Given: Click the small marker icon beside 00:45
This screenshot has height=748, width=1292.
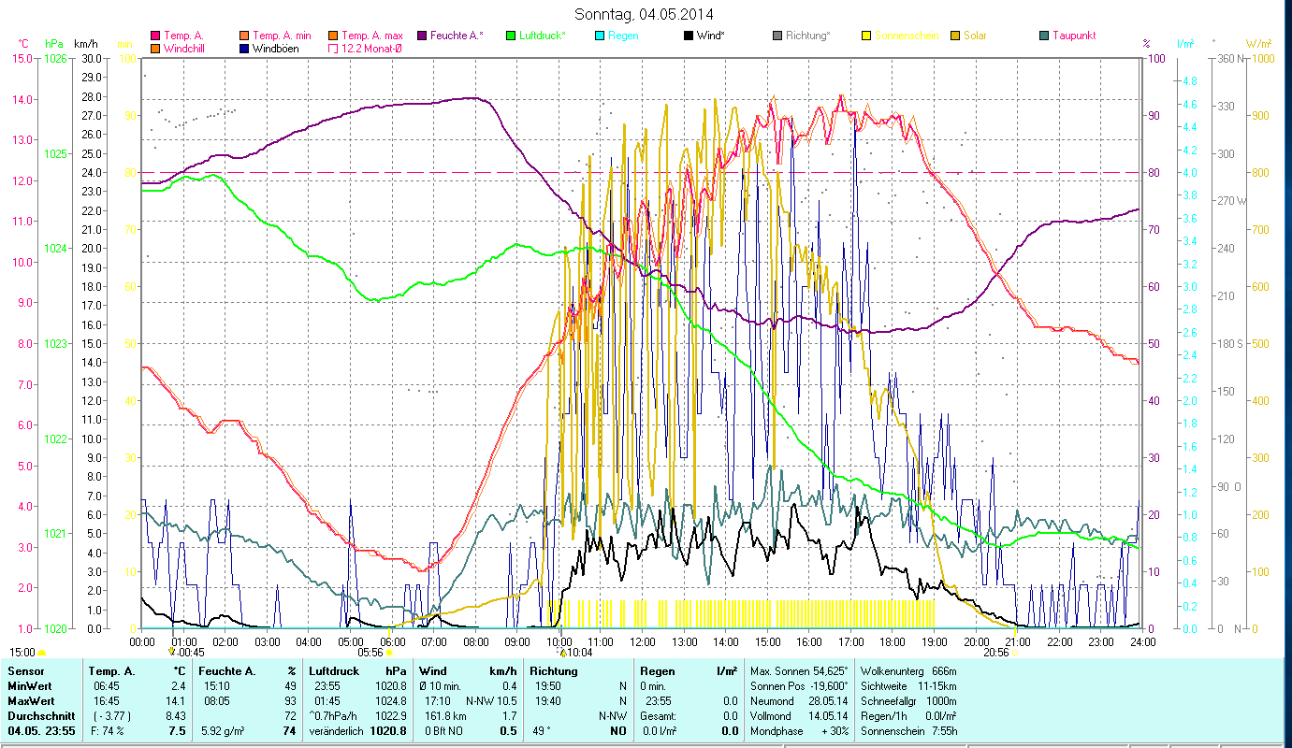Looking at the screenshot, I should 171,652.
